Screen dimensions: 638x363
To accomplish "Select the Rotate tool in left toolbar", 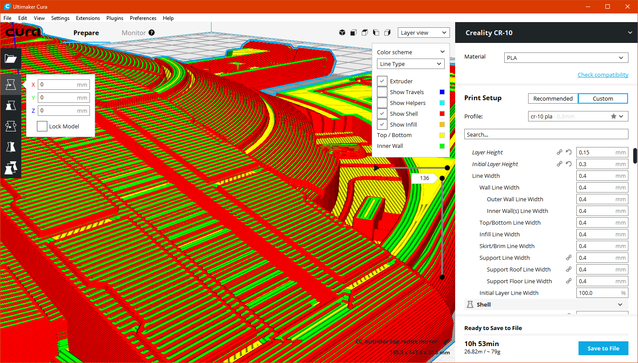I will pos(10,126).
